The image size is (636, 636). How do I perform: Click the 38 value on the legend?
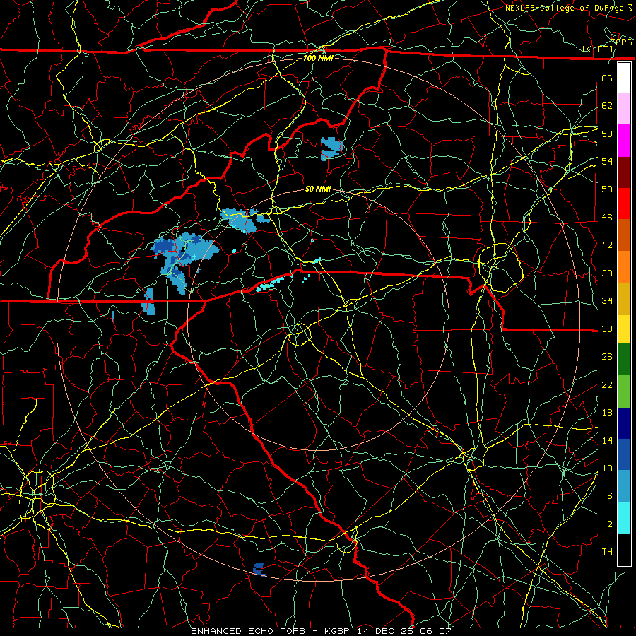[607, 273]
